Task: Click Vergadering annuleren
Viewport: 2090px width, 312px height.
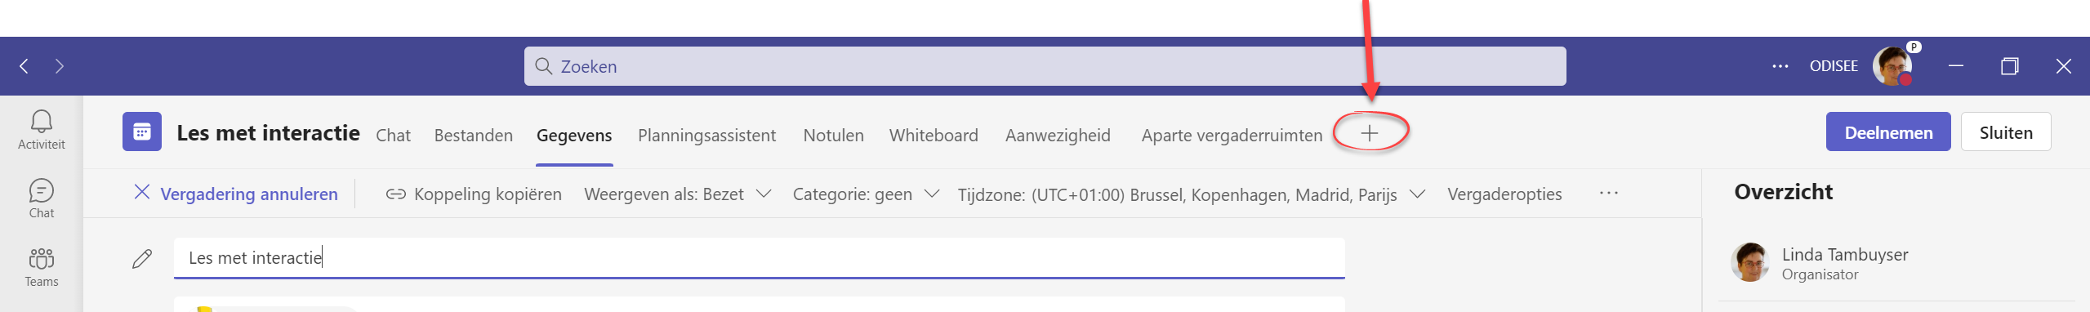Action: [x=235, y=194]
